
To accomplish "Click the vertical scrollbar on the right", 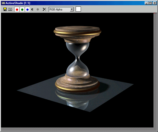I will (155, 70).
